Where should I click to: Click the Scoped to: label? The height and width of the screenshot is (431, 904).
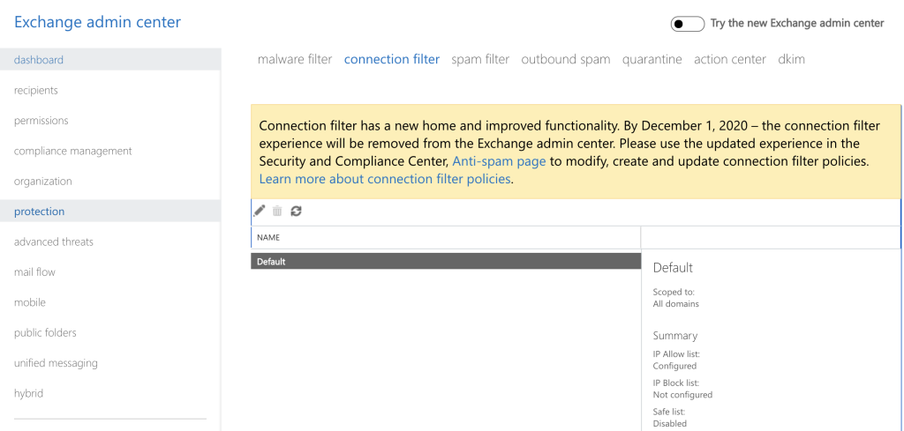tap(674, 292)
